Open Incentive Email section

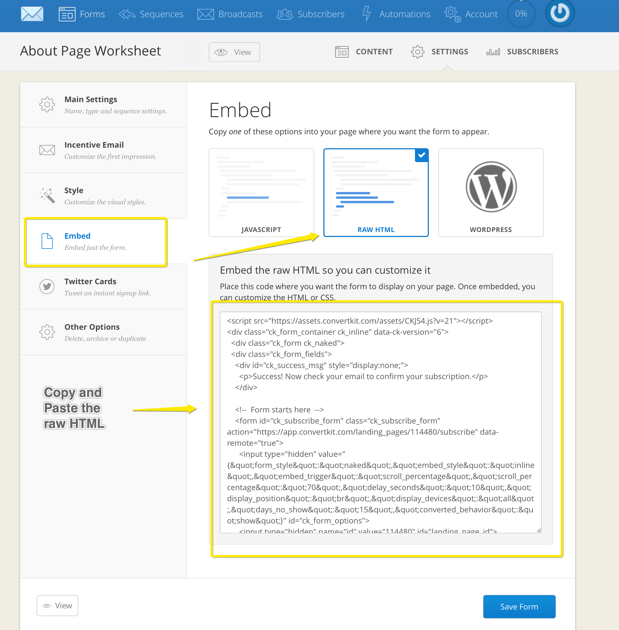coord(103,150)
